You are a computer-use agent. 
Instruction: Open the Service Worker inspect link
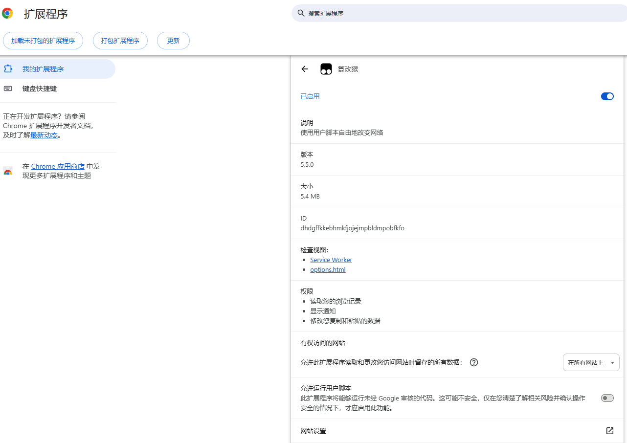pos(331,260)
